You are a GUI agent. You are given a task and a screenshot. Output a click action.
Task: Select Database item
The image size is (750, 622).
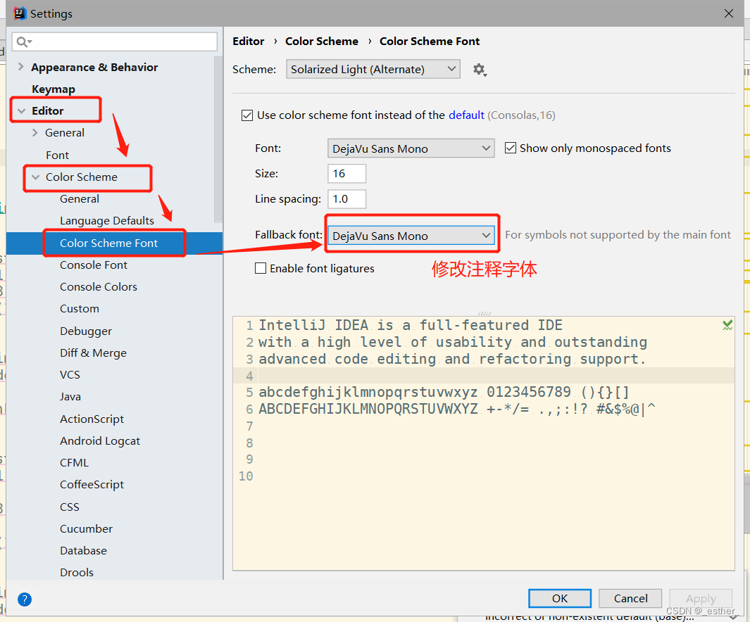[x=83, y=551]
